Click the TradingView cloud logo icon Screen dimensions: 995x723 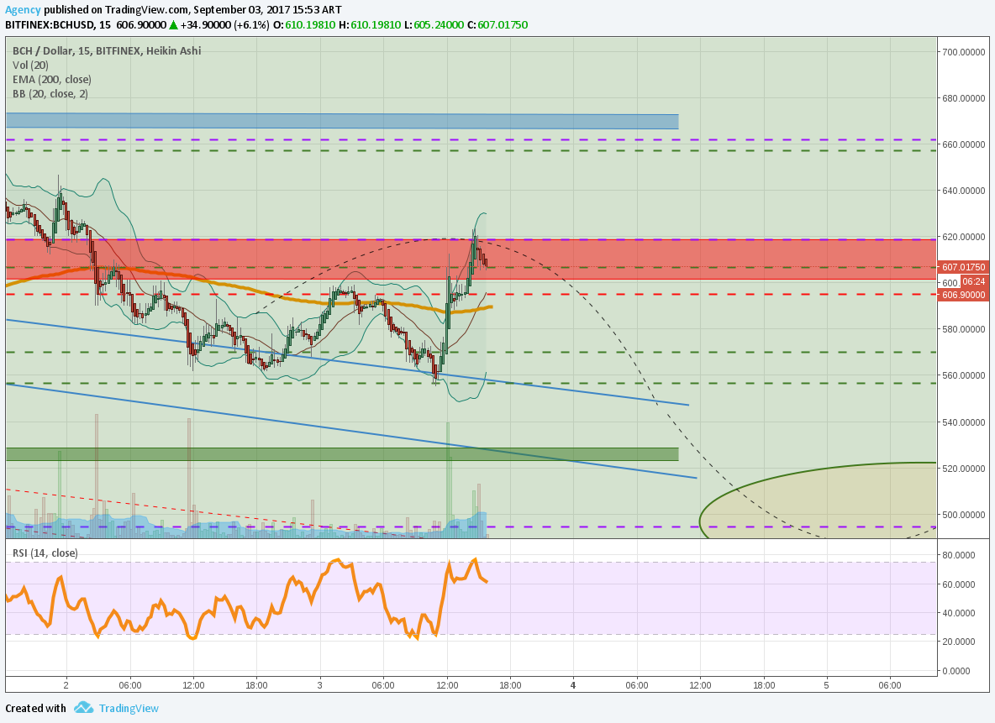83,708
